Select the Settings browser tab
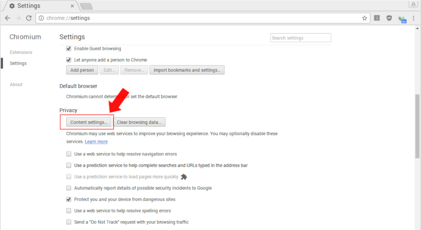 (40, 6)
